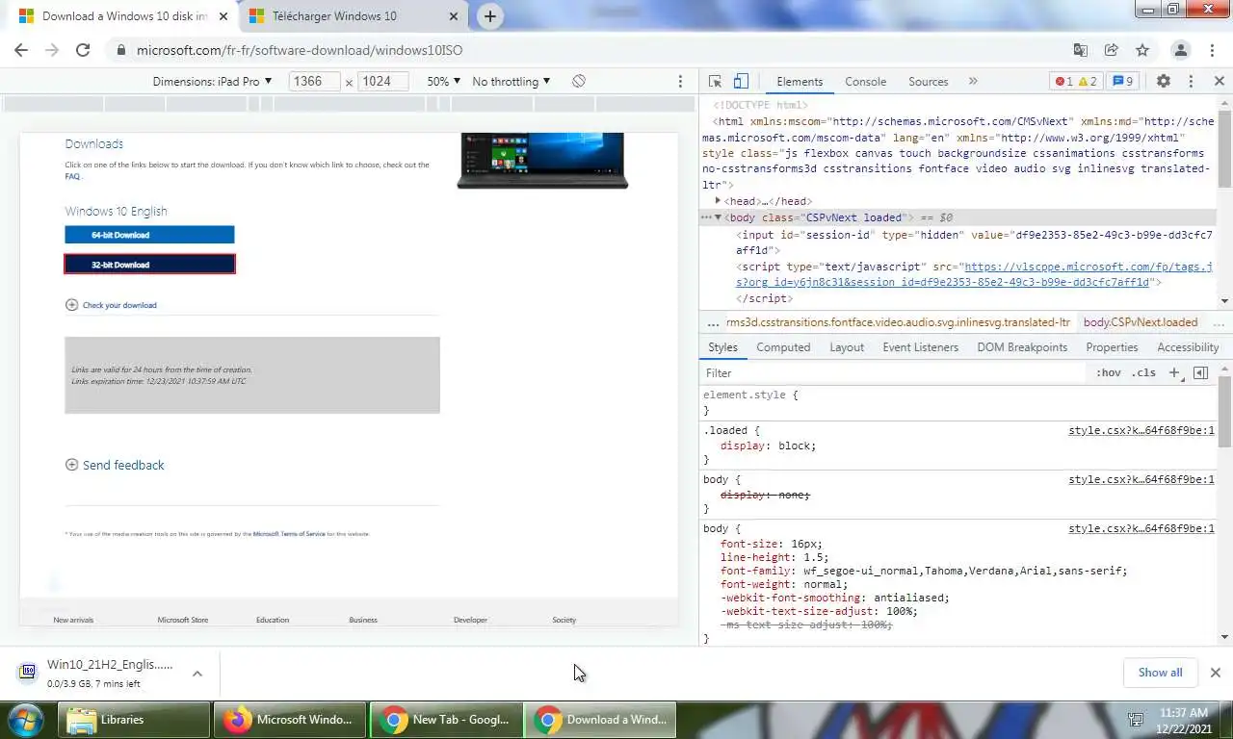
Task: Switch to the New Tab Google Chrome taskbar window
Action: pos(446,720)
